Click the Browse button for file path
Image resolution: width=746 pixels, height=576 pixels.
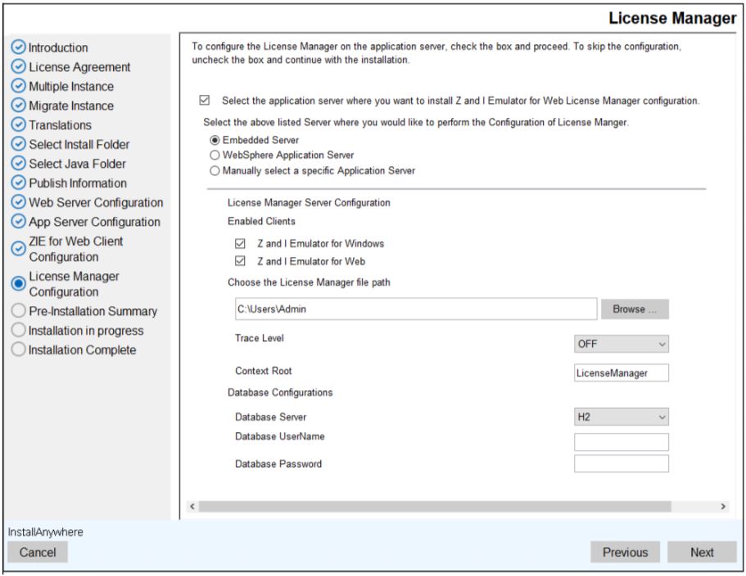pyautogui.click(x=635, y=309)
